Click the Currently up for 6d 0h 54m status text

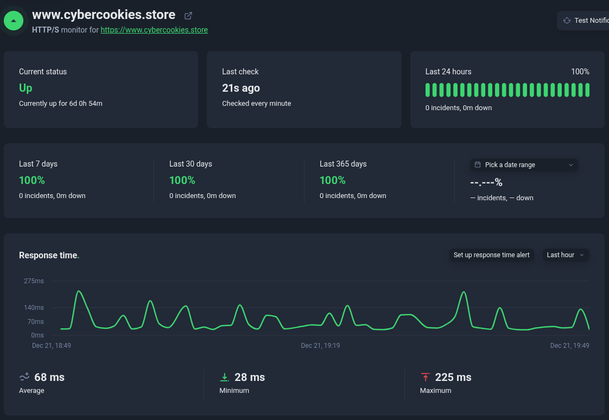coord(60,103)
